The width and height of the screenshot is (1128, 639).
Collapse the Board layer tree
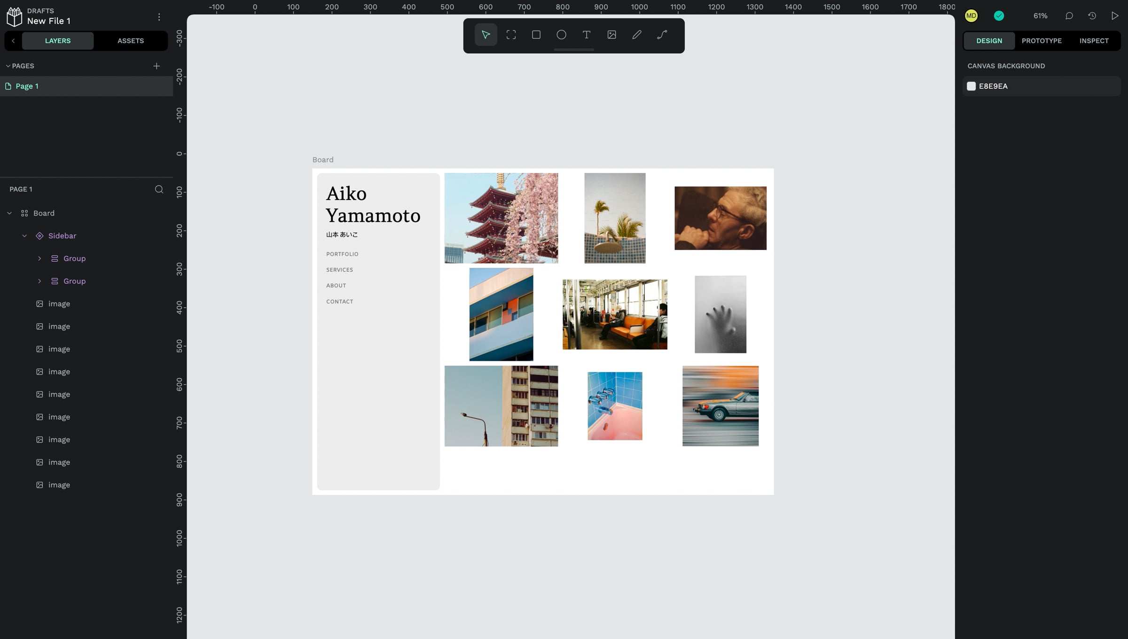pyautogui.click(x=9, y=213)
